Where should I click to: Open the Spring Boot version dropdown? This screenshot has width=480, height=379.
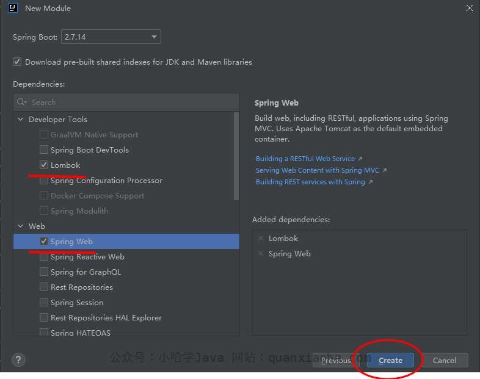[x=111, y=37]
